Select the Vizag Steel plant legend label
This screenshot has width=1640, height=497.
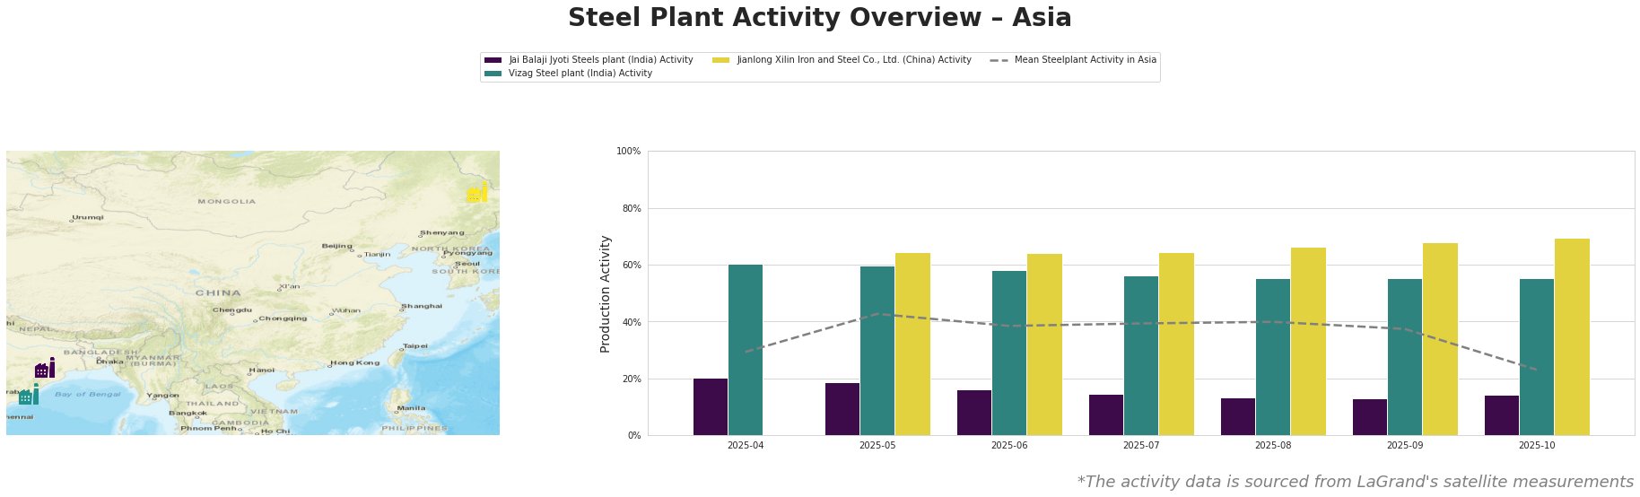(x=580, y=74)
